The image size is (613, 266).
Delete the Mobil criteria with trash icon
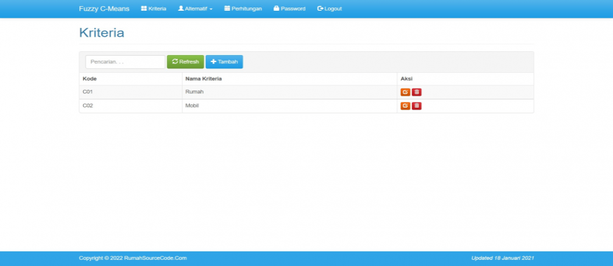click(x=417, y=106)
